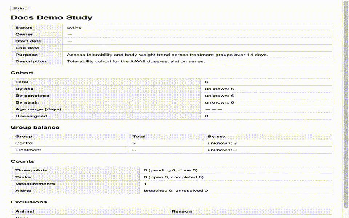This screenshot has height=218, width=349.
Task: Click the 'active' status value
Action: (74, 28)
